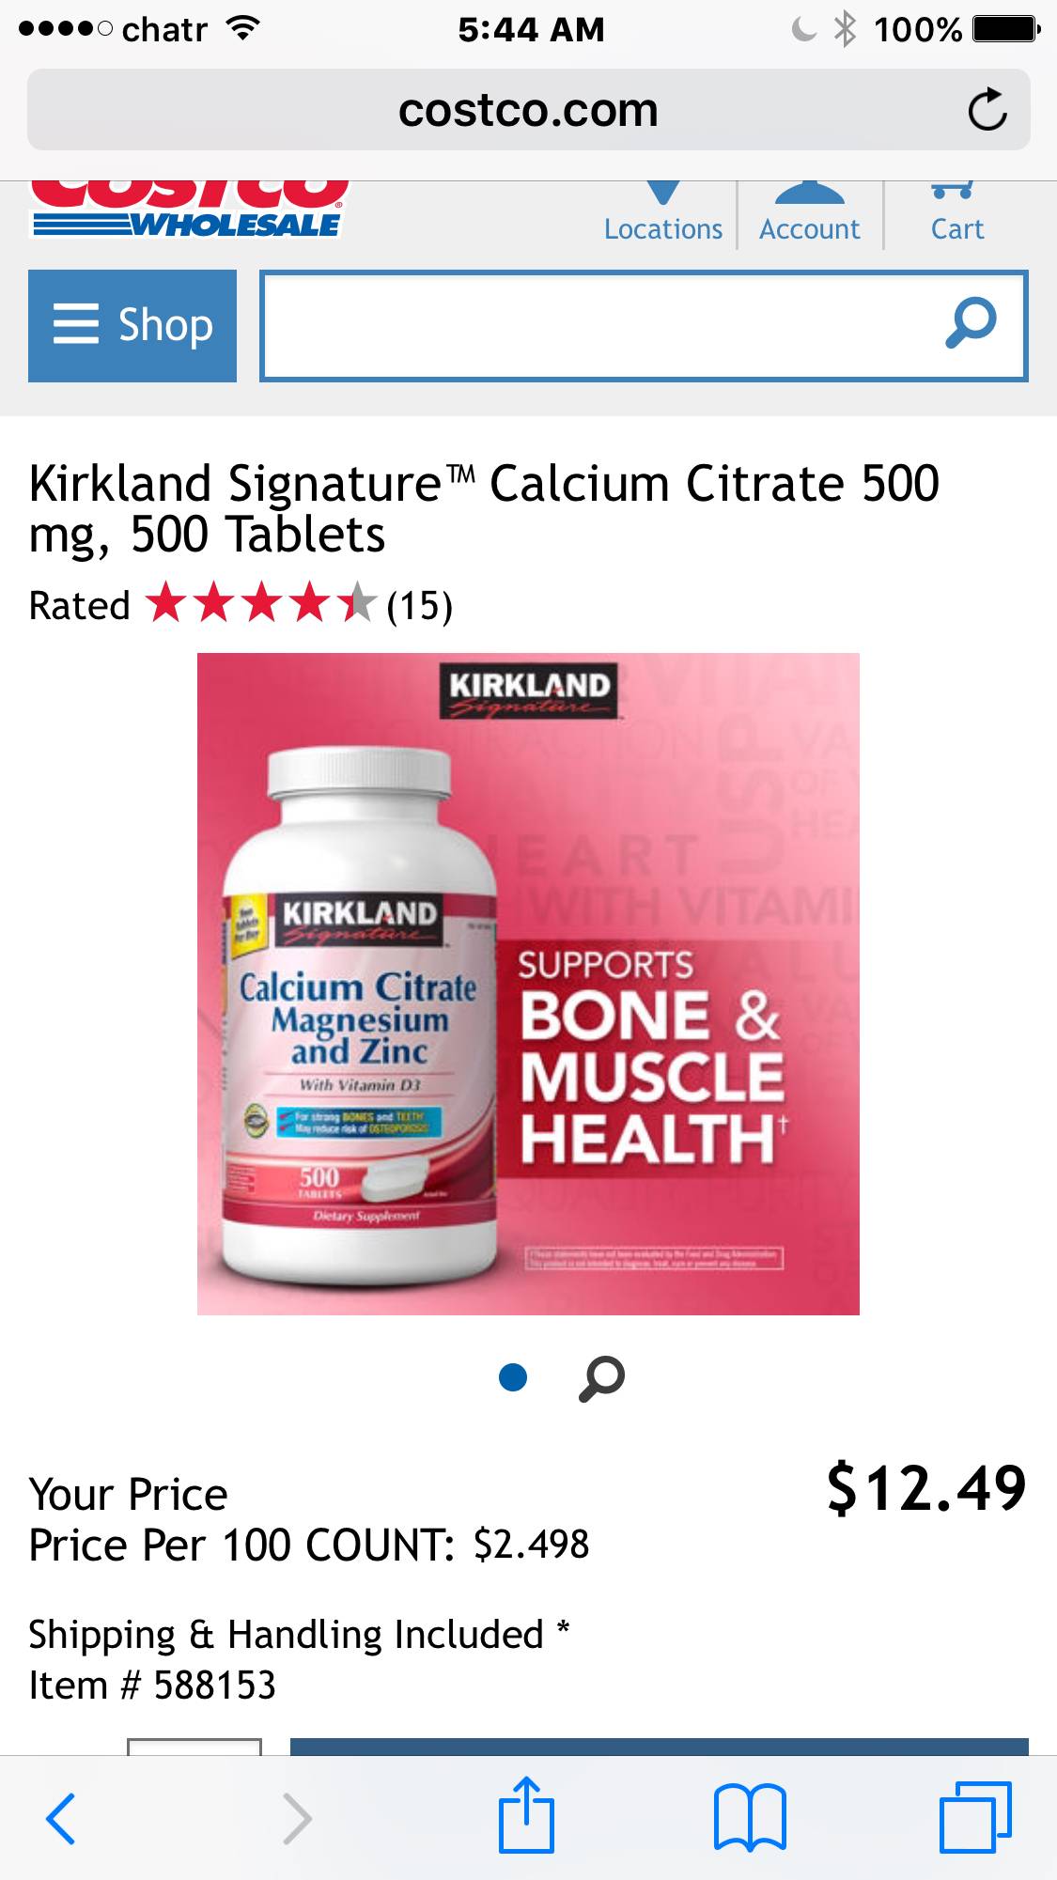Open the Cart
The width and height of the screenshot is (1057, 1880).
(956, 215)
